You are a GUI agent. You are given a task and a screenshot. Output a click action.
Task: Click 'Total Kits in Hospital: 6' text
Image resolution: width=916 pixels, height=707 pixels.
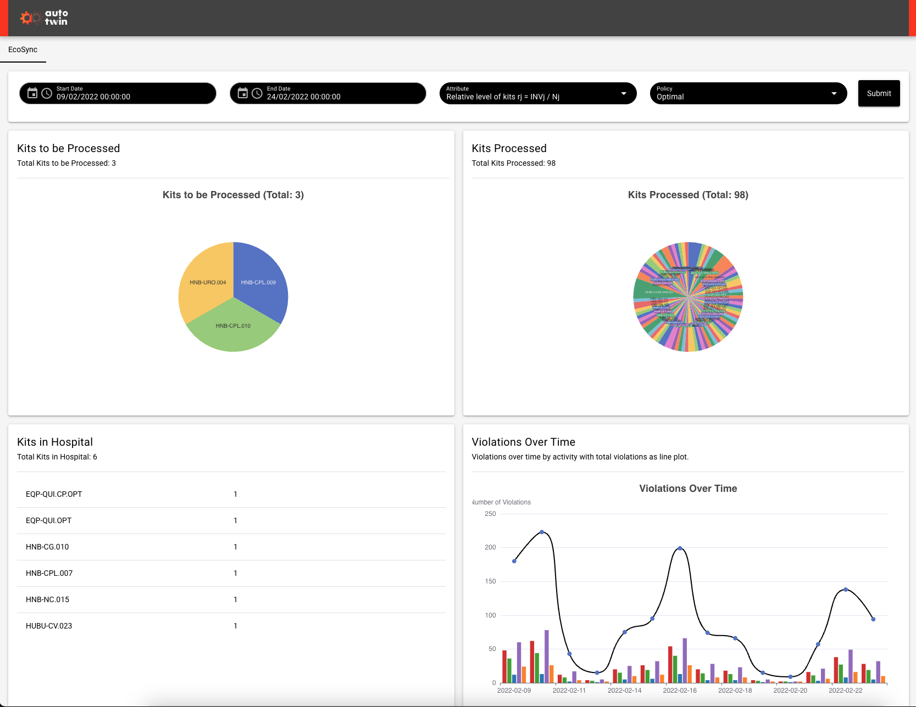pyautogui.click(x=57, y=457)
